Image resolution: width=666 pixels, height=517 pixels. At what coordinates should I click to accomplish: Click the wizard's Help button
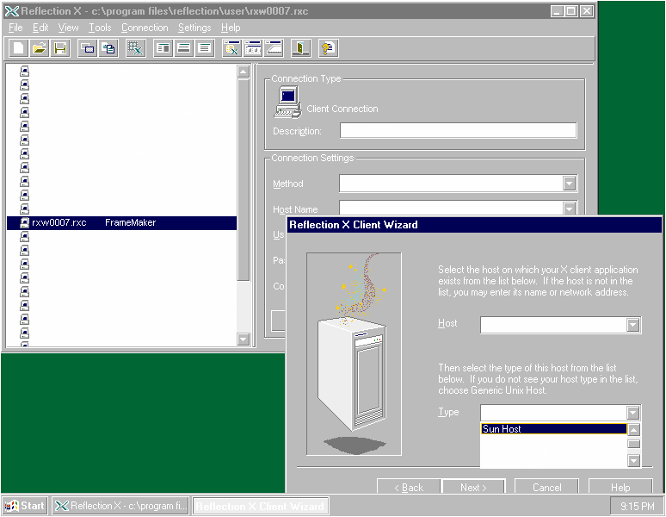620,487
